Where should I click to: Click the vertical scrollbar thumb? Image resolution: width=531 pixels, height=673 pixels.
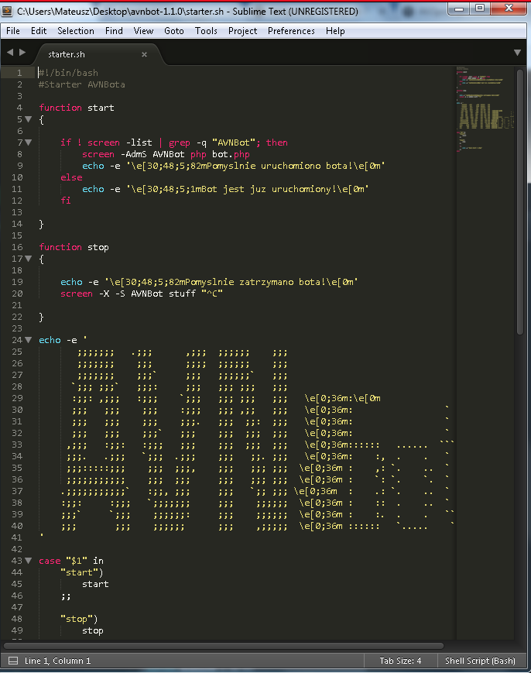pos(520,201)
